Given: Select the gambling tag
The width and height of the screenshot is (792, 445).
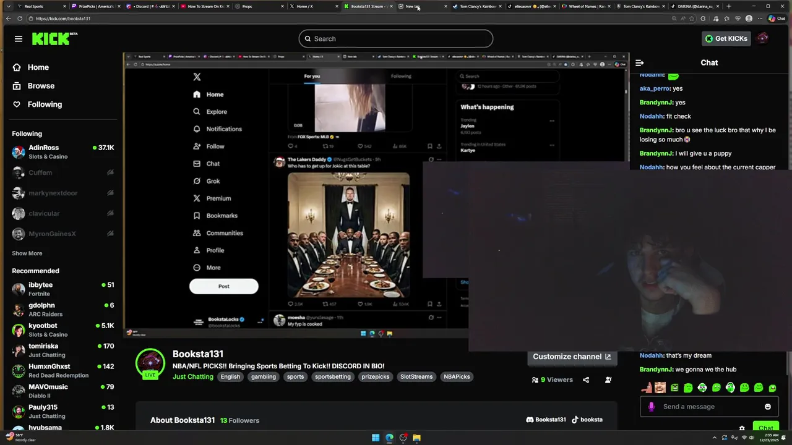Looking at the screenshot, I should click(264, 377).
